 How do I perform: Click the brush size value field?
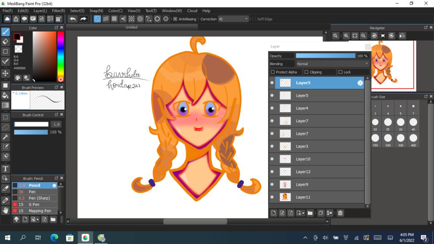point(56,125)
